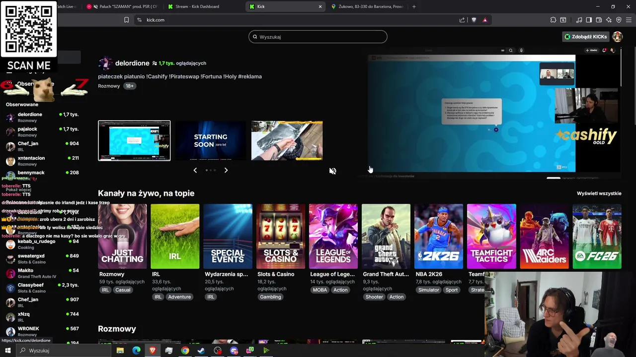Click the Gambling tag under Slots & Casino
Viewport: 636px width, 357px height.
(x=270, y=297)
